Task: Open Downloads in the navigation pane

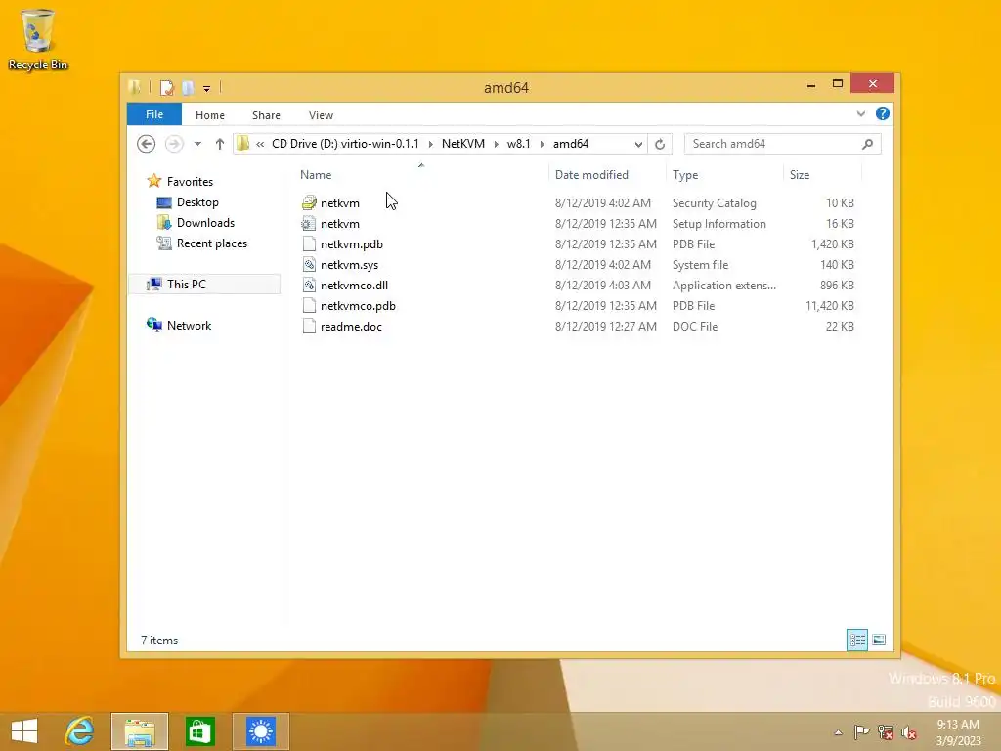Action: [x=205, y=222]
